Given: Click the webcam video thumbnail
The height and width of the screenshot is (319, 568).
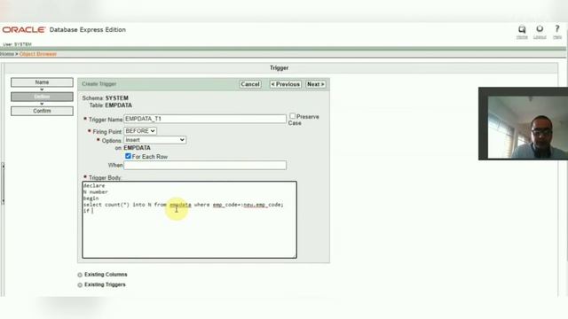Looking at the screenshot, I should [x=523, y=124].
